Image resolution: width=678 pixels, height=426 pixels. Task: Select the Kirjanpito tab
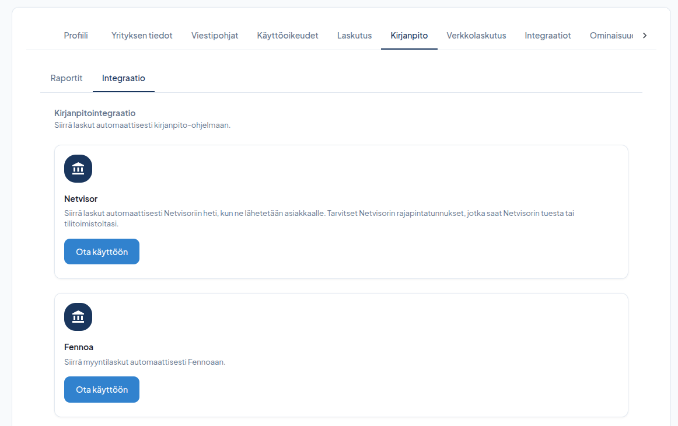click(x=409, y=36)
